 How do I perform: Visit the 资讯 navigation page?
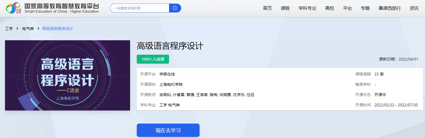point(414,8)
